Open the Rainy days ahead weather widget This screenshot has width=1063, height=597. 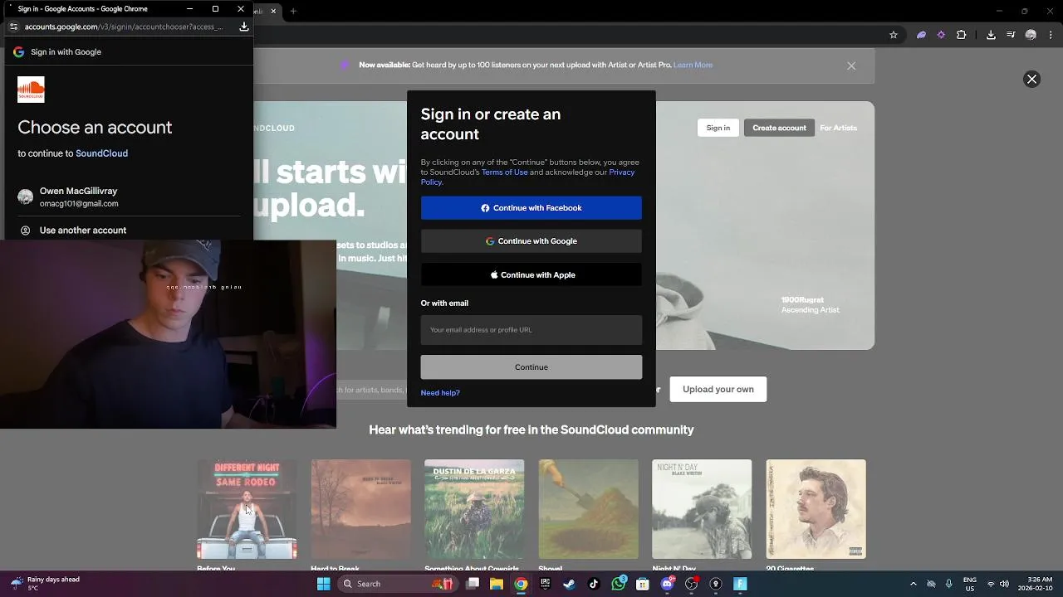[46, 584]
